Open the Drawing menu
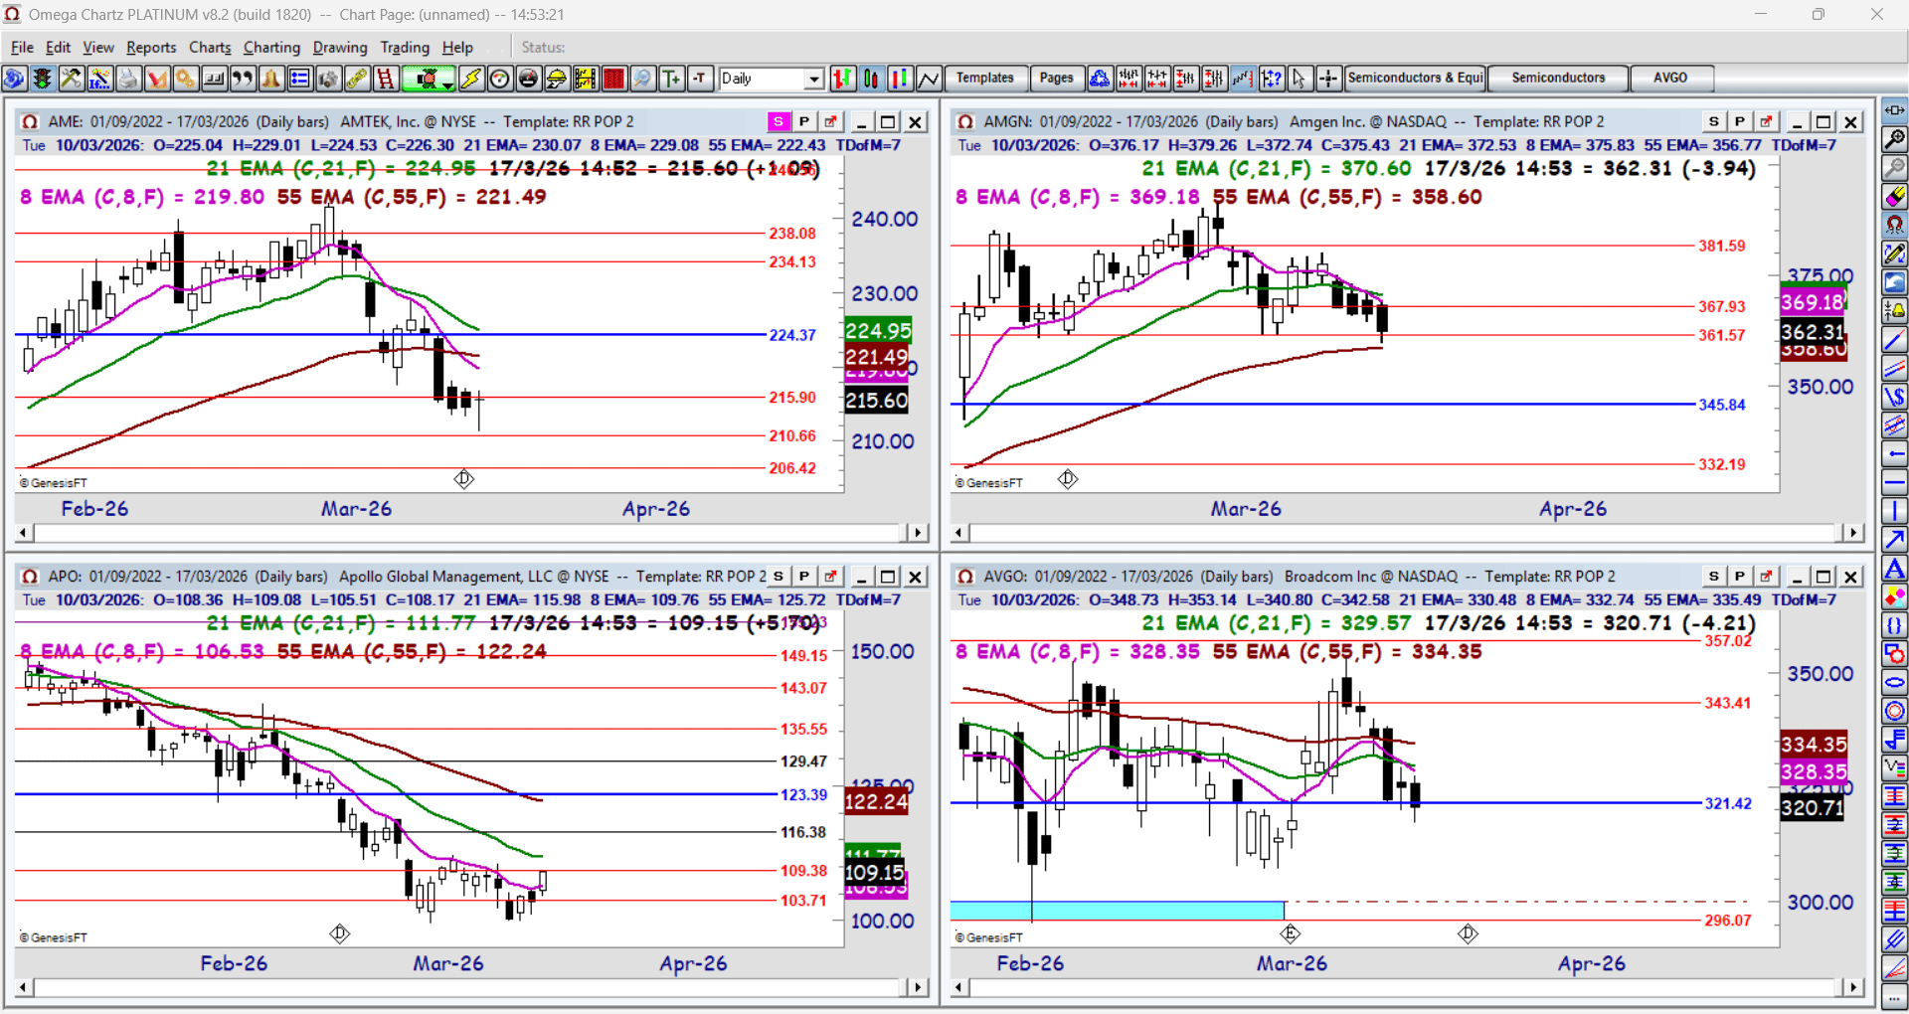The height and width of the screenshot is (1014, 1909). pyautogui.click(x=340, y=47)
